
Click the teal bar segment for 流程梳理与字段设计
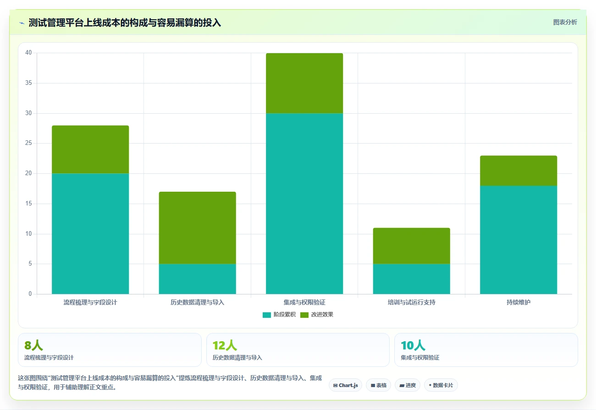(x=90, y=233)
